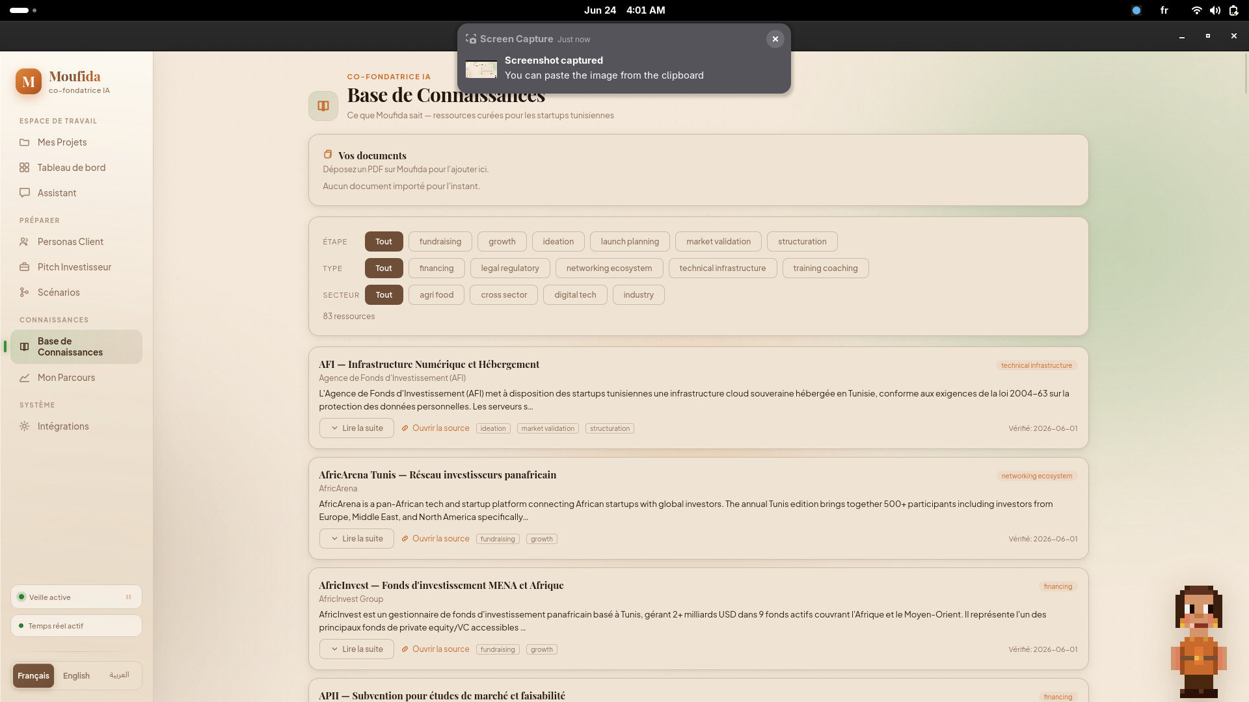The height and width of the screenshot is (702, 1249).
Task: Click the Scénarios branching icon
Action: coord(25,292)
